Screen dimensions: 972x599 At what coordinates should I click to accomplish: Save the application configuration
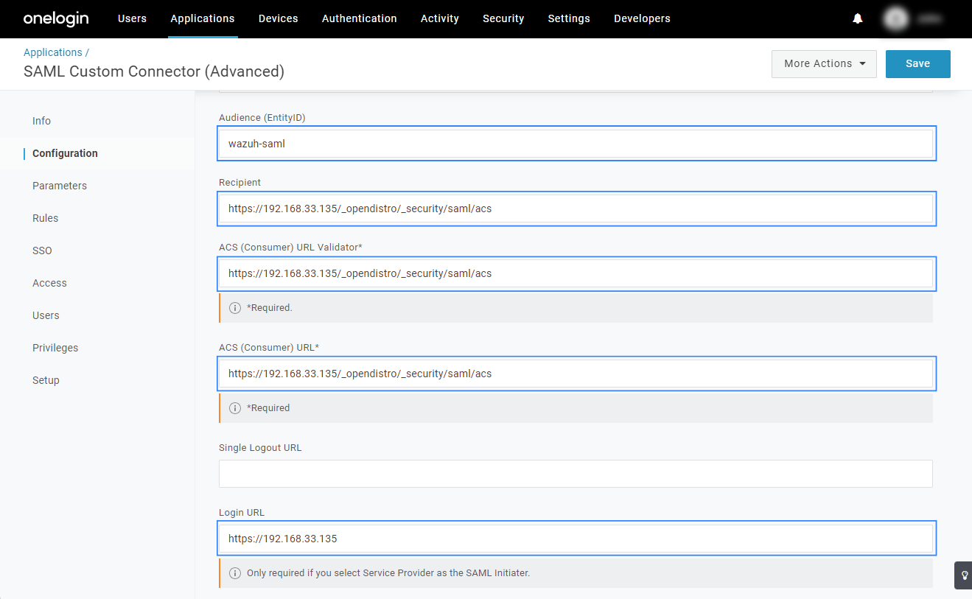(917, 64)
